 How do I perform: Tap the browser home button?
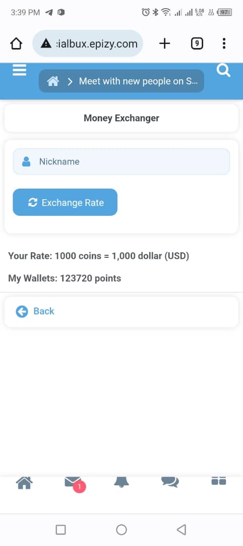[16, 43]
